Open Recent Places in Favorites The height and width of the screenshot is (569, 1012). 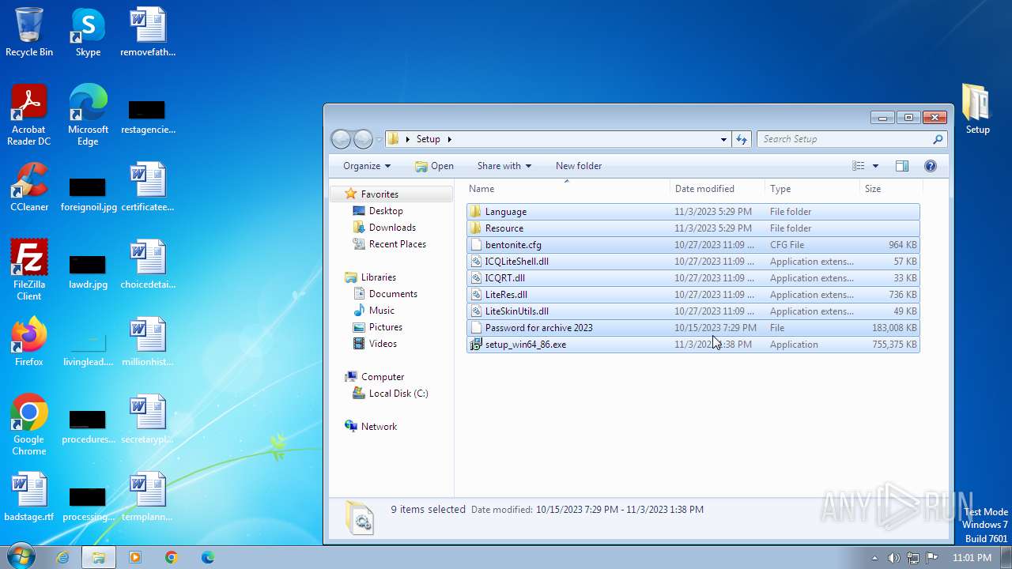397,244
